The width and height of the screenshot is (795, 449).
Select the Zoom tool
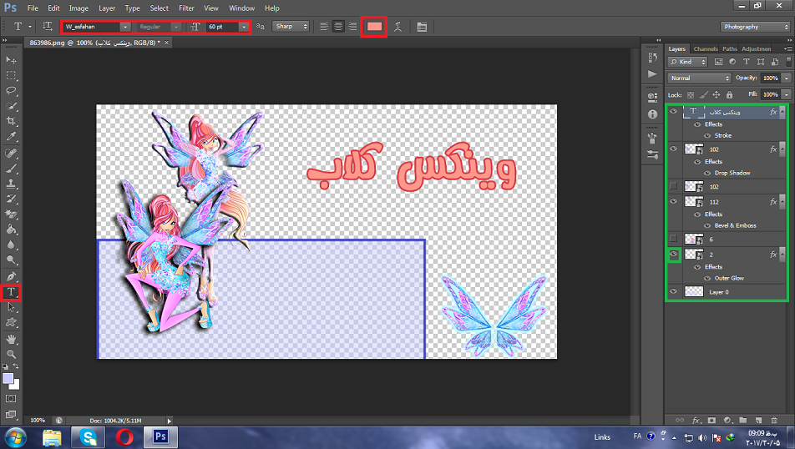(x=11, y=354)
